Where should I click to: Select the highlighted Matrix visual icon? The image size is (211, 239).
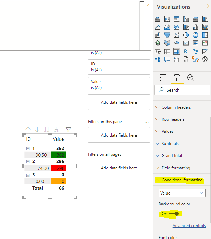tap(177, 51)
